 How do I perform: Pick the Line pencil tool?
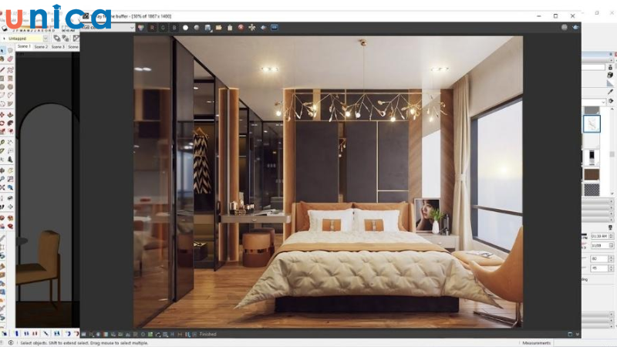3,69
